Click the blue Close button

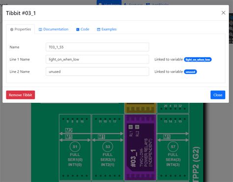point(218,95)
